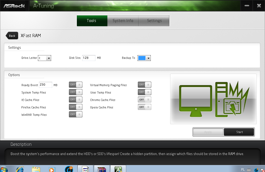Click the Disk Size input field
This screenshot has height=172, width=265.
pos(89,58)
